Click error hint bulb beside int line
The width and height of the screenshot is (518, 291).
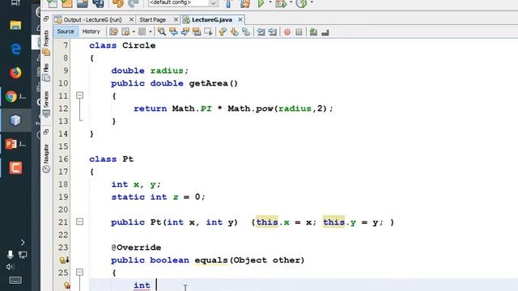pos(66,285)
